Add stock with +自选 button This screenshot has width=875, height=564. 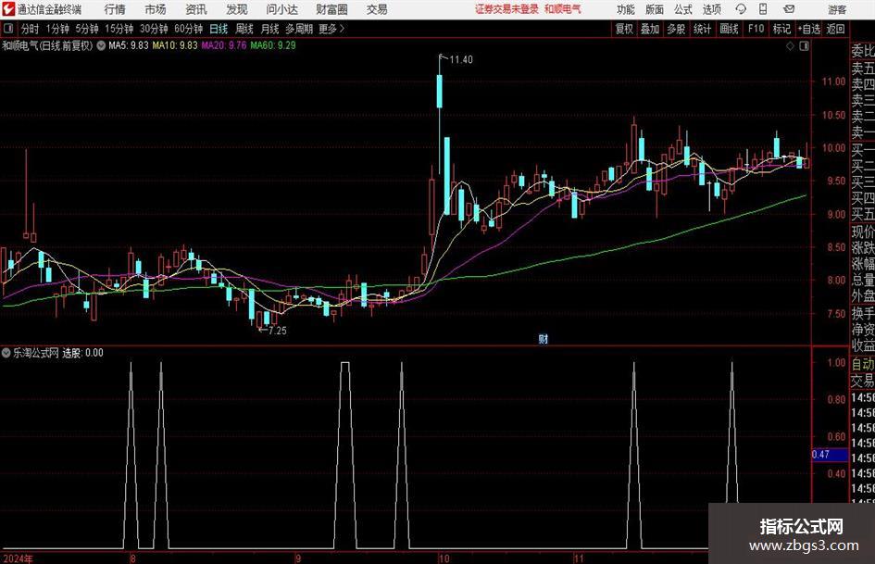808,29
